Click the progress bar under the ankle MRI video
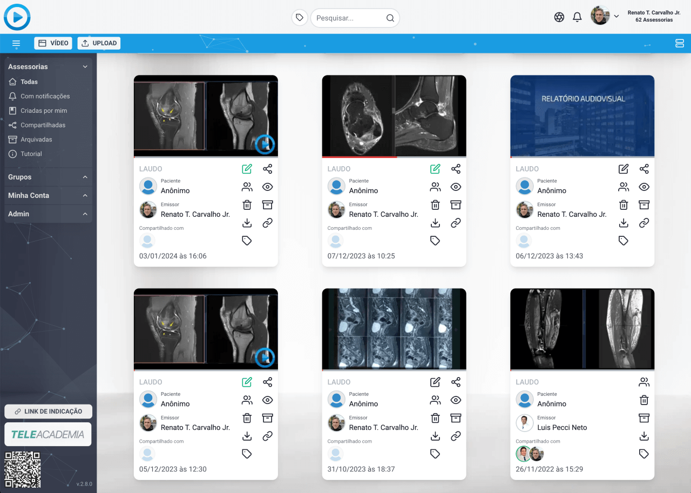 pos(394,157)
